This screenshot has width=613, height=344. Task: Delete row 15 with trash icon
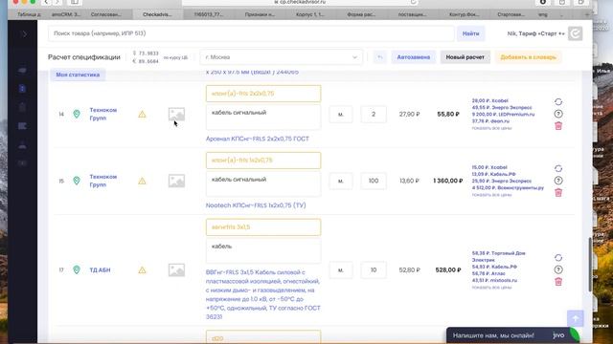click(x=558, y=192)
